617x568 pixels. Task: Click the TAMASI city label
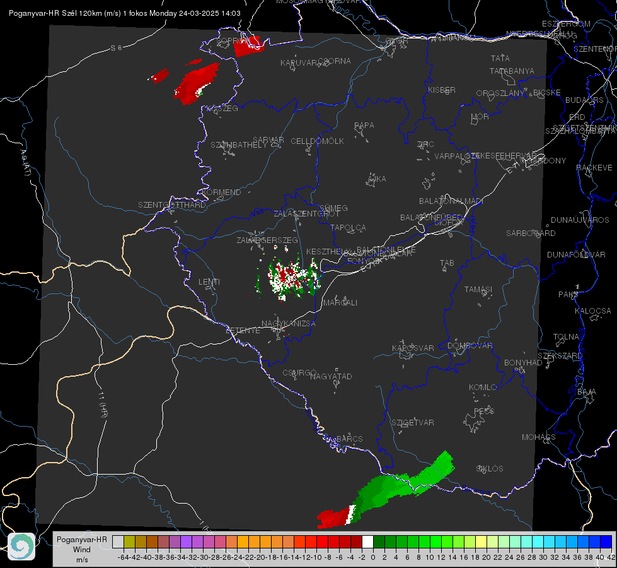click(x=478, y=290)
